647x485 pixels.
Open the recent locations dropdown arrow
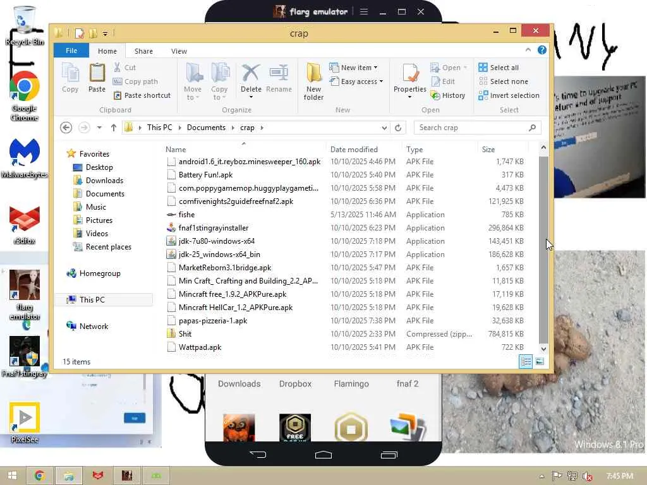[99, 128]
